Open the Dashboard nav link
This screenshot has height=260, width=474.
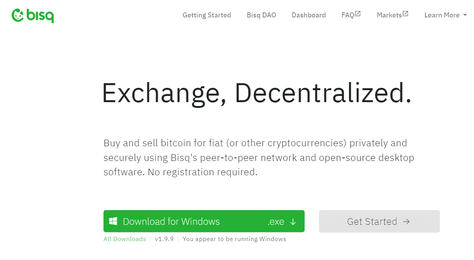(309, 15)
